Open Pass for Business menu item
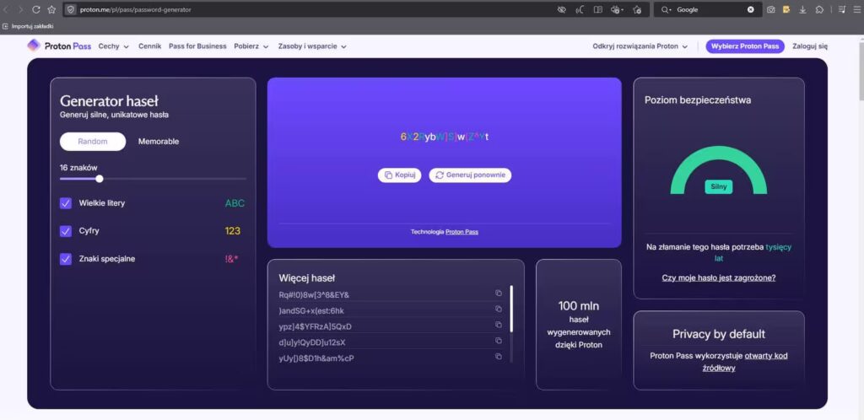This screenshot has height=420, width=864. (197, 46)
